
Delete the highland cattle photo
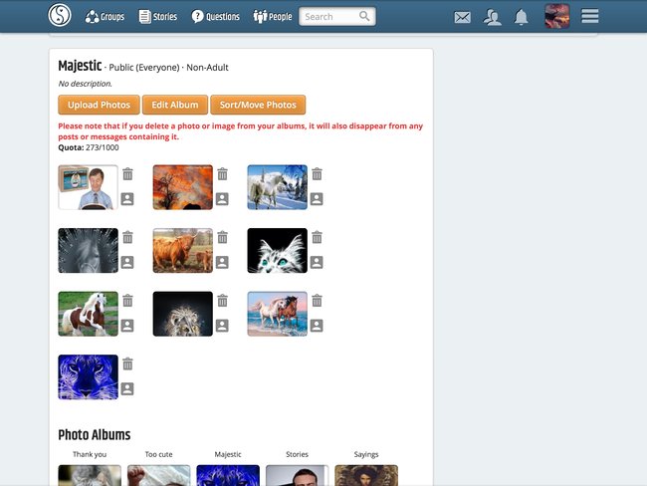click(x=222, y=237)
